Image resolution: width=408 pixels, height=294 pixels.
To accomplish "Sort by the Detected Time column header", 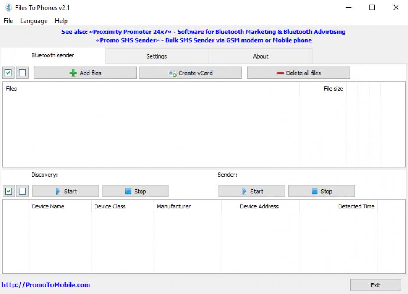I will (339, 207).
